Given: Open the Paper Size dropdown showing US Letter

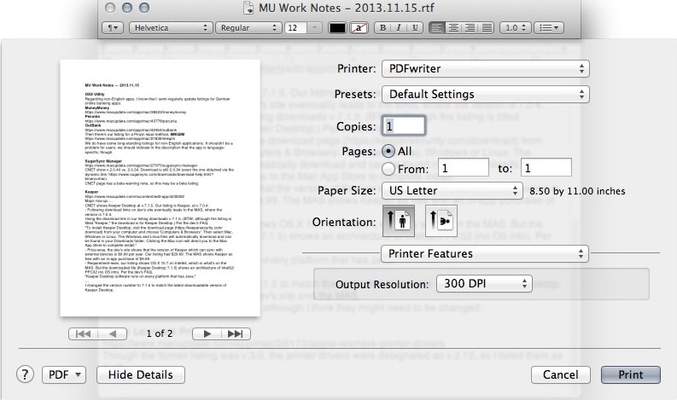Looking at the screenshot, I should [x=452, y=190].
